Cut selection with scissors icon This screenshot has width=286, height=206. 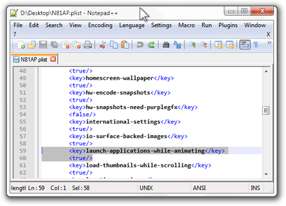(x=103, y=45)
